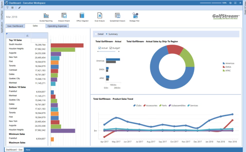Adjust the zoom slider at 100%

[211, 3]
